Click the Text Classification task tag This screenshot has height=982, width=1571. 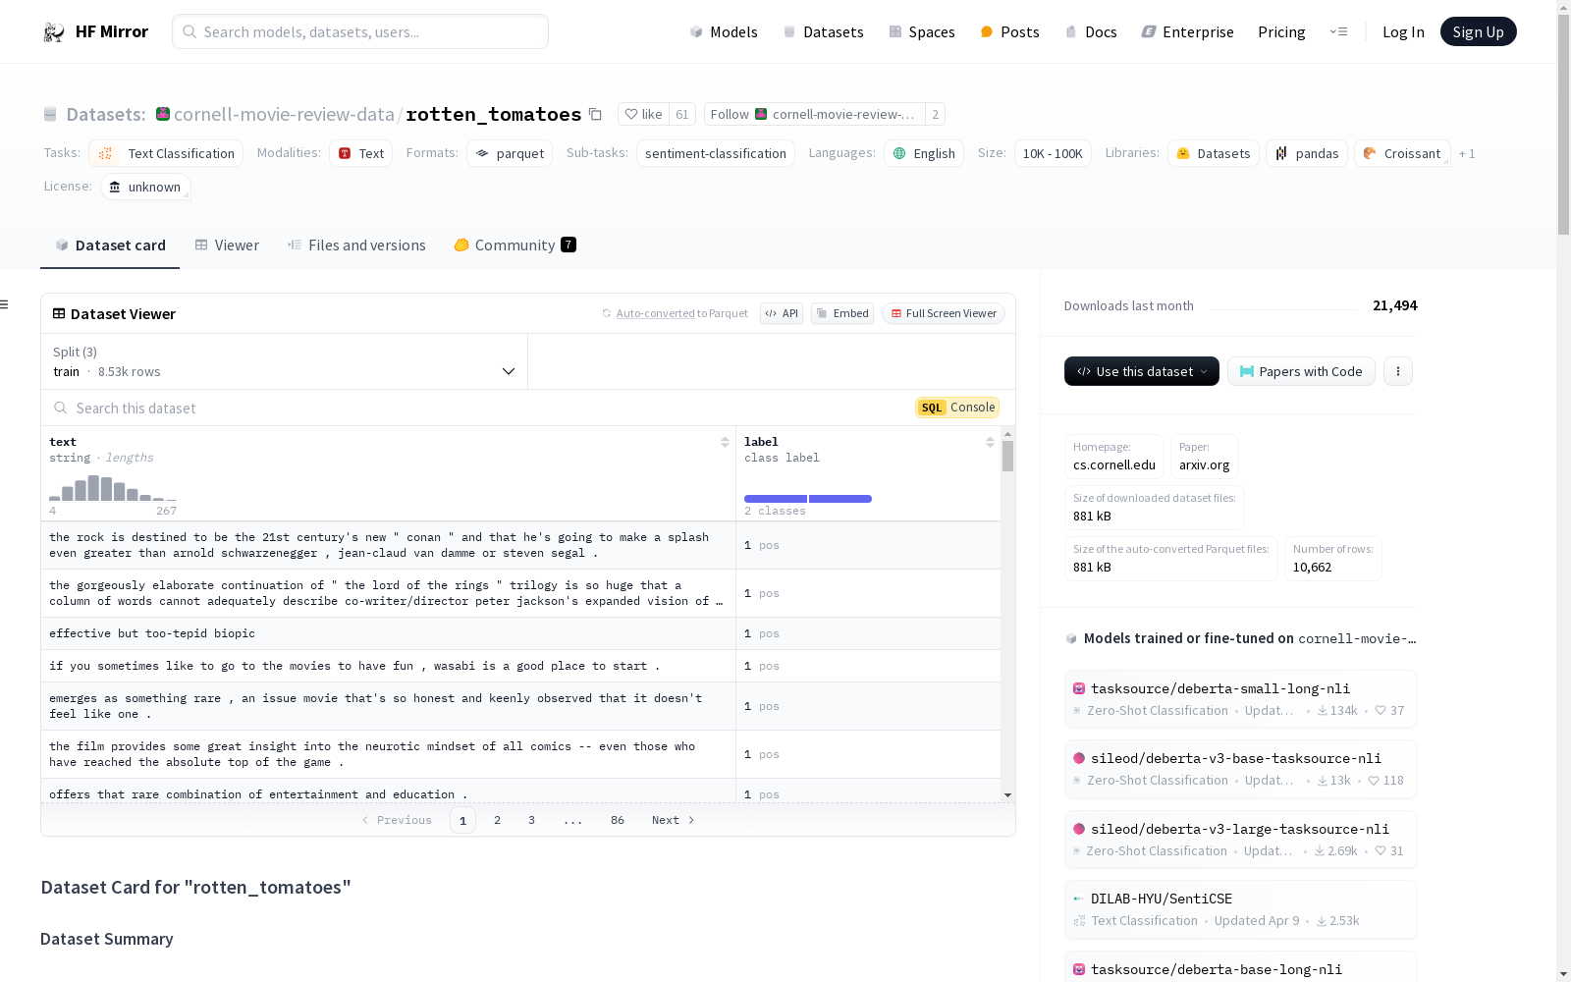(166, 153)
